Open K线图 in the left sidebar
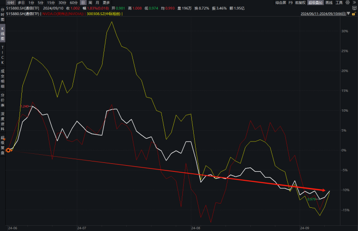Viewport: 358px width, 231px height. [2, 34]
